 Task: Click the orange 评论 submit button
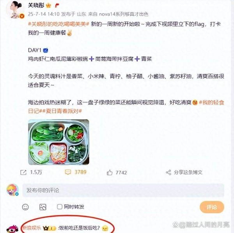(x=212, y=207)
